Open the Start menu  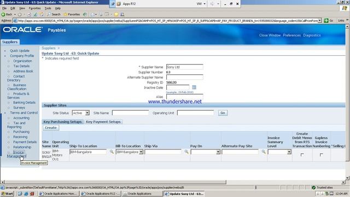point(7,194)
